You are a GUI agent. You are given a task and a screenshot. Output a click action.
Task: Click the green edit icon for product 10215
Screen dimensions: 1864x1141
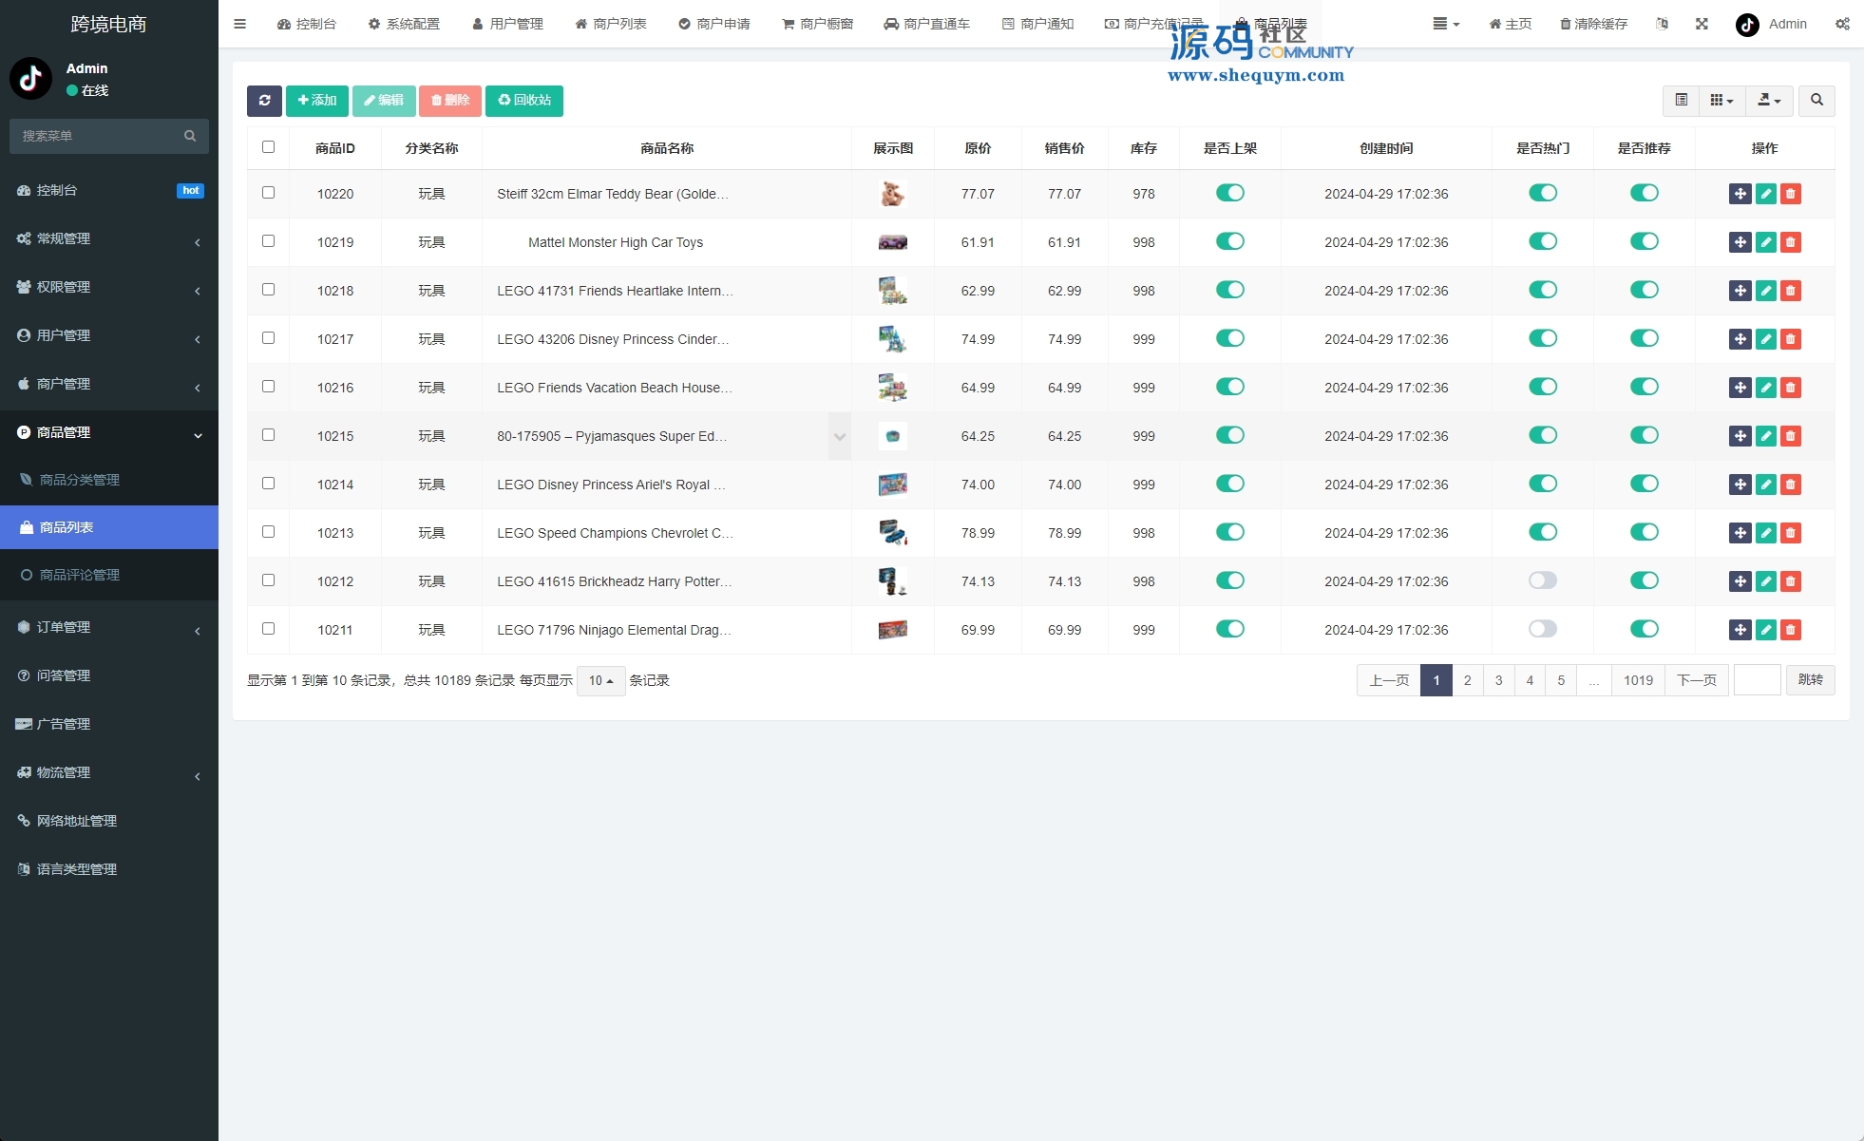click(1765, 436)
